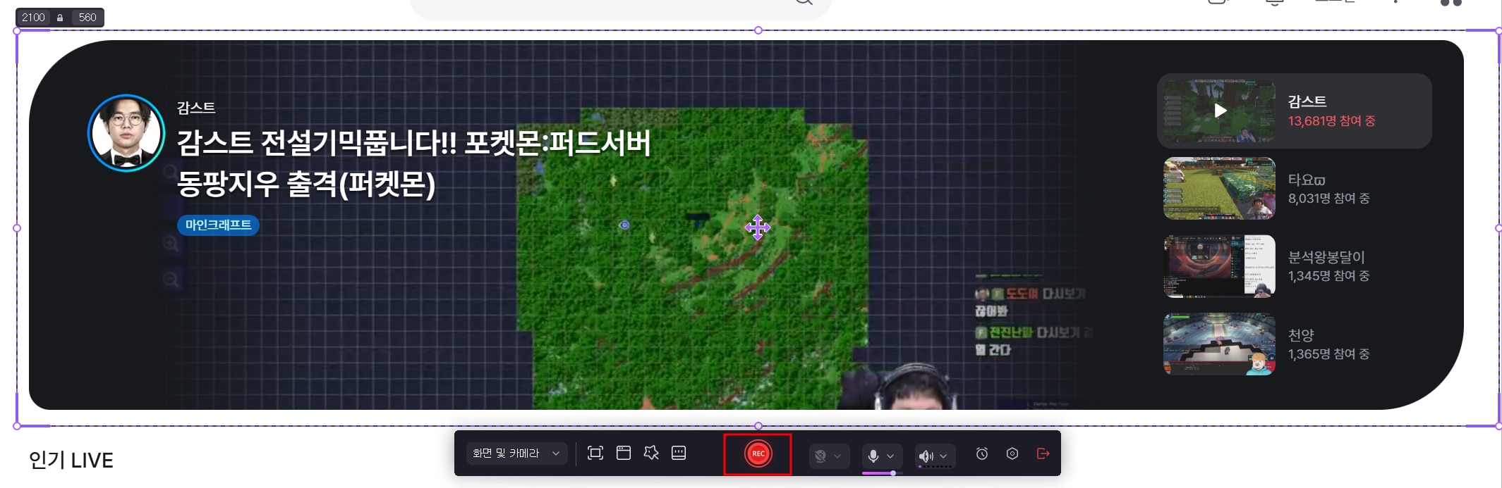Click the center move-selection crosshair handle

tap(758, 227)
